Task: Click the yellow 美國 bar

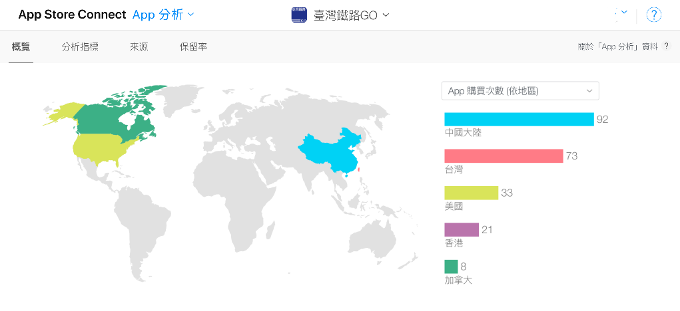Action: tap(472, 193)
